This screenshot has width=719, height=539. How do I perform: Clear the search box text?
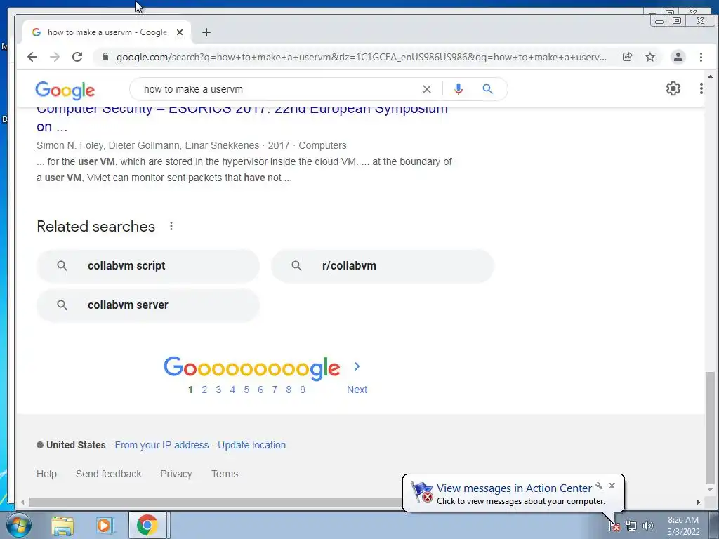coord(426,89)
